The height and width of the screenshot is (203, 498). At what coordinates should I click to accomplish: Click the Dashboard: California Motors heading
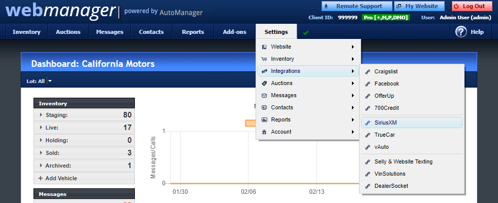[93, 64]
